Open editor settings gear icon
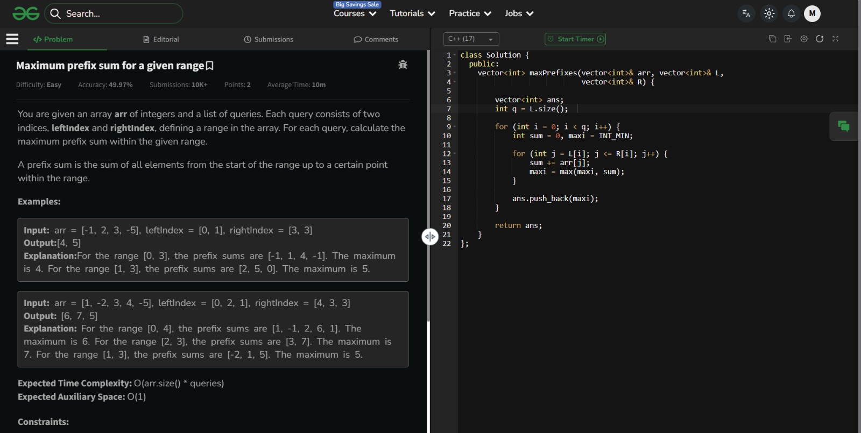This screenshot has height=433, width=861. pos(804,39)
